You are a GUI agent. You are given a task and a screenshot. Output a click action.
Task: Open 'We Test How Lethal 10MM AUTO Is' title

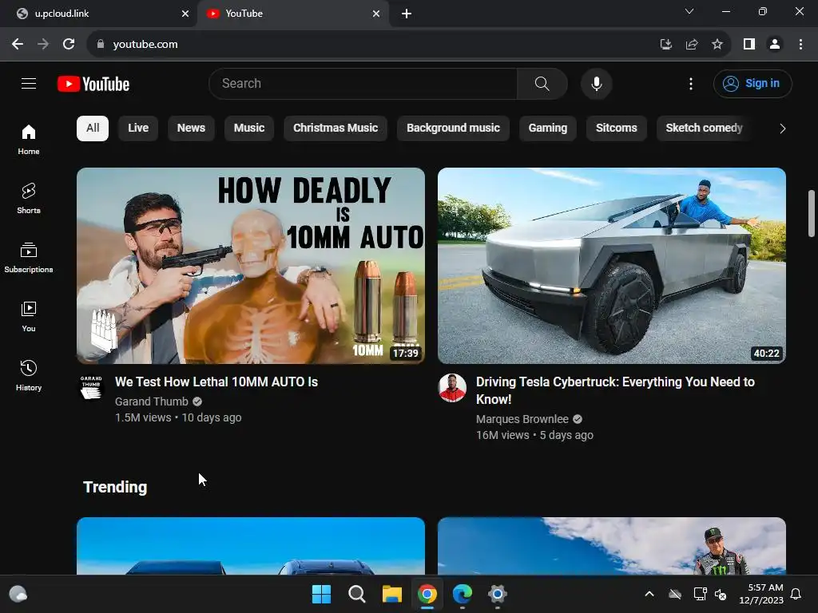tap(216, 382)
